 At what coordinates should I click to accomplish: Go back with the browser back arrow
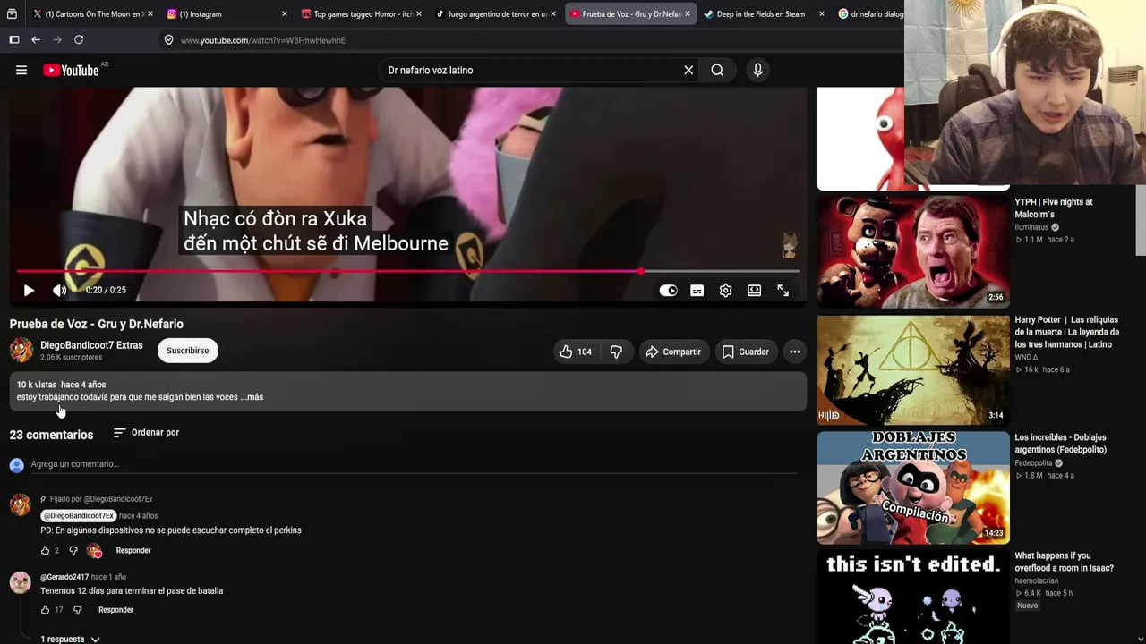click(x=36, y=40)
